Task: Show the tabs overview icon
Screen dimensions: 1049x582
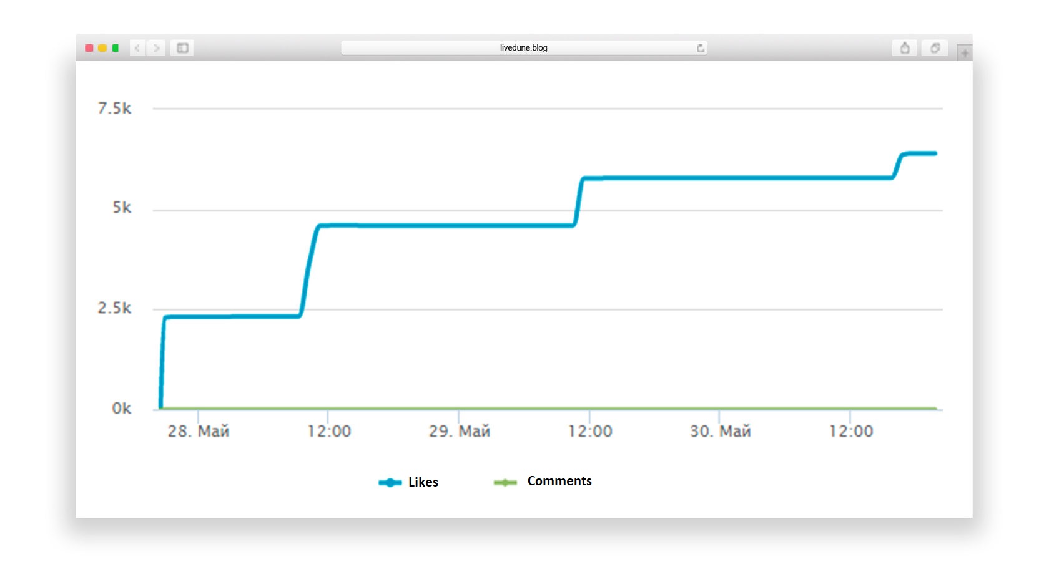Action: 935,48
